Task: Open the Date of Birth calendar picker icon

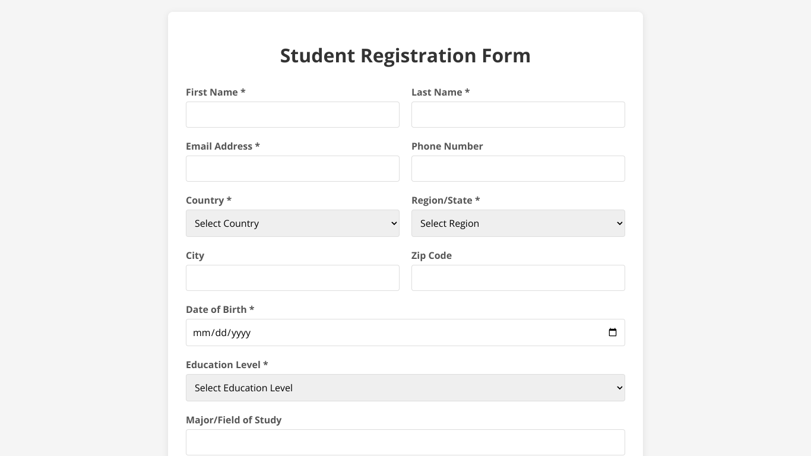Action: coord(613,332)
